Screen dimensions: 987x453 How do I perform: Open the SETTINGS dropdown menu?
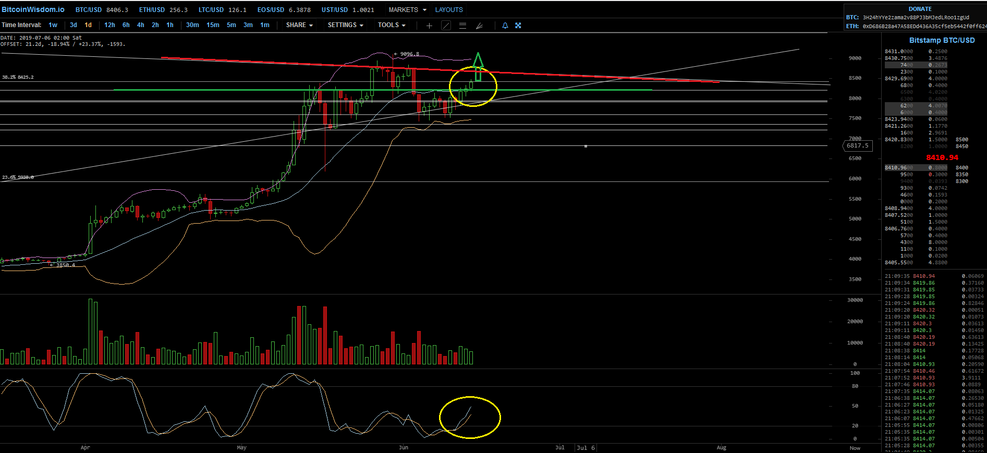pos(345,25)
